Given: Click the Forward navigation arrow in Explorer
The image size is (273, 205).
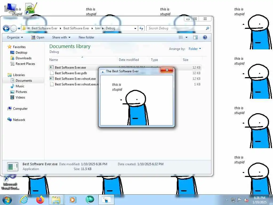Looking at the screenshot, I should pyautogui.click(x=14, y=28).
